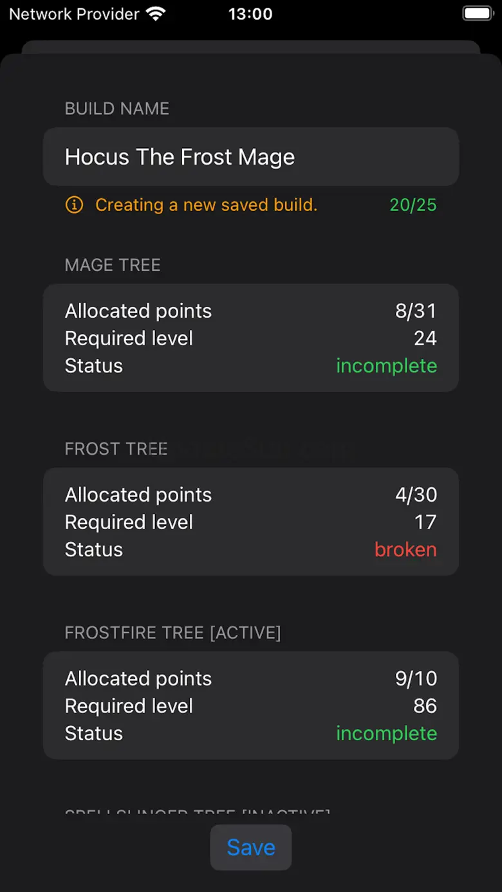Tap the Frost Tree 4/30 allocated points value
This screenshot has width=502, height=892.
416,495
